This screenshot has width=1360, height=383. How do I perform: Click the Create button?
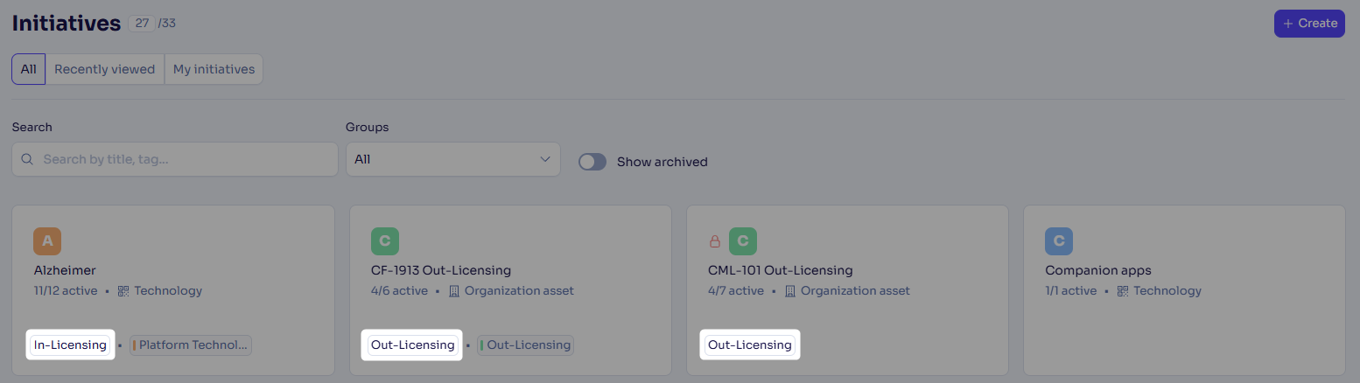pyautogui.click(x=1309, y=24)
